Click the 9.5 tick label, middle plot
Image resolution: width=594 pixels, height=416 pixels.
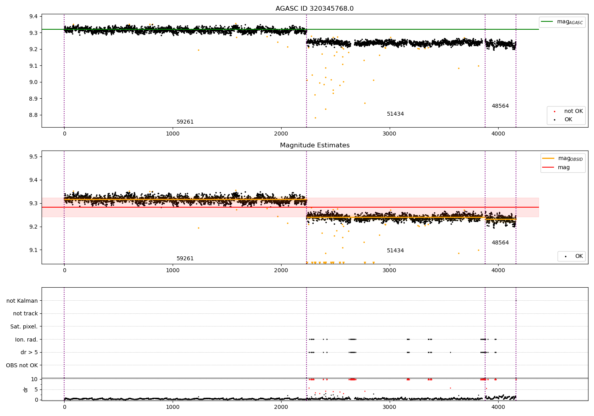[x=34, y=157]
